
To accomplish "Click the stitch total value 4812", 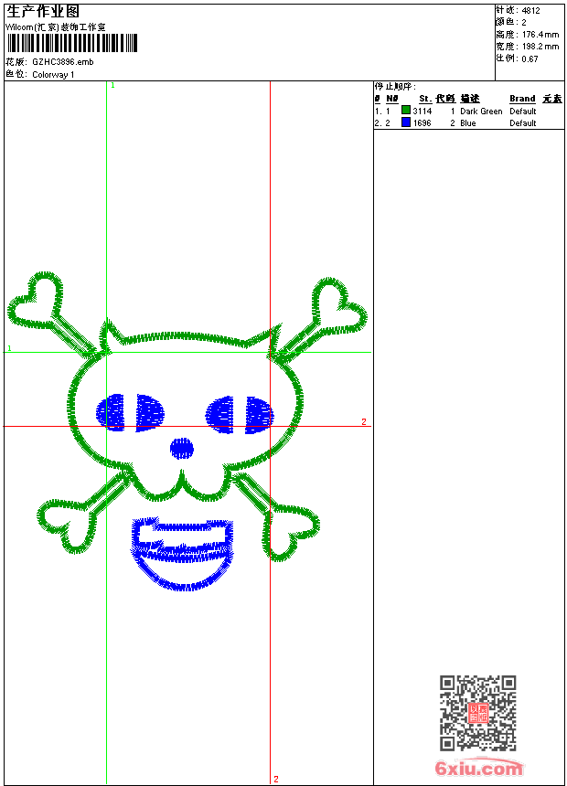I will [x=530, y=10].
